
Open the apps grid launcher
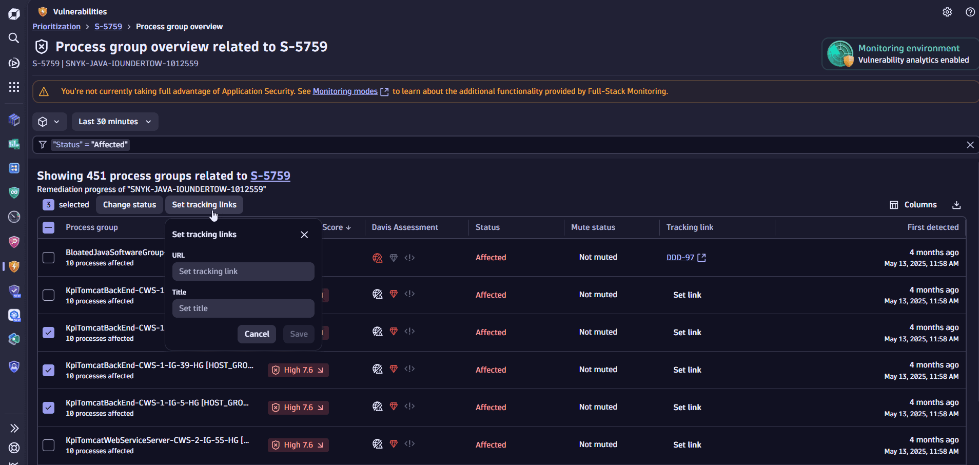(14, 87)
